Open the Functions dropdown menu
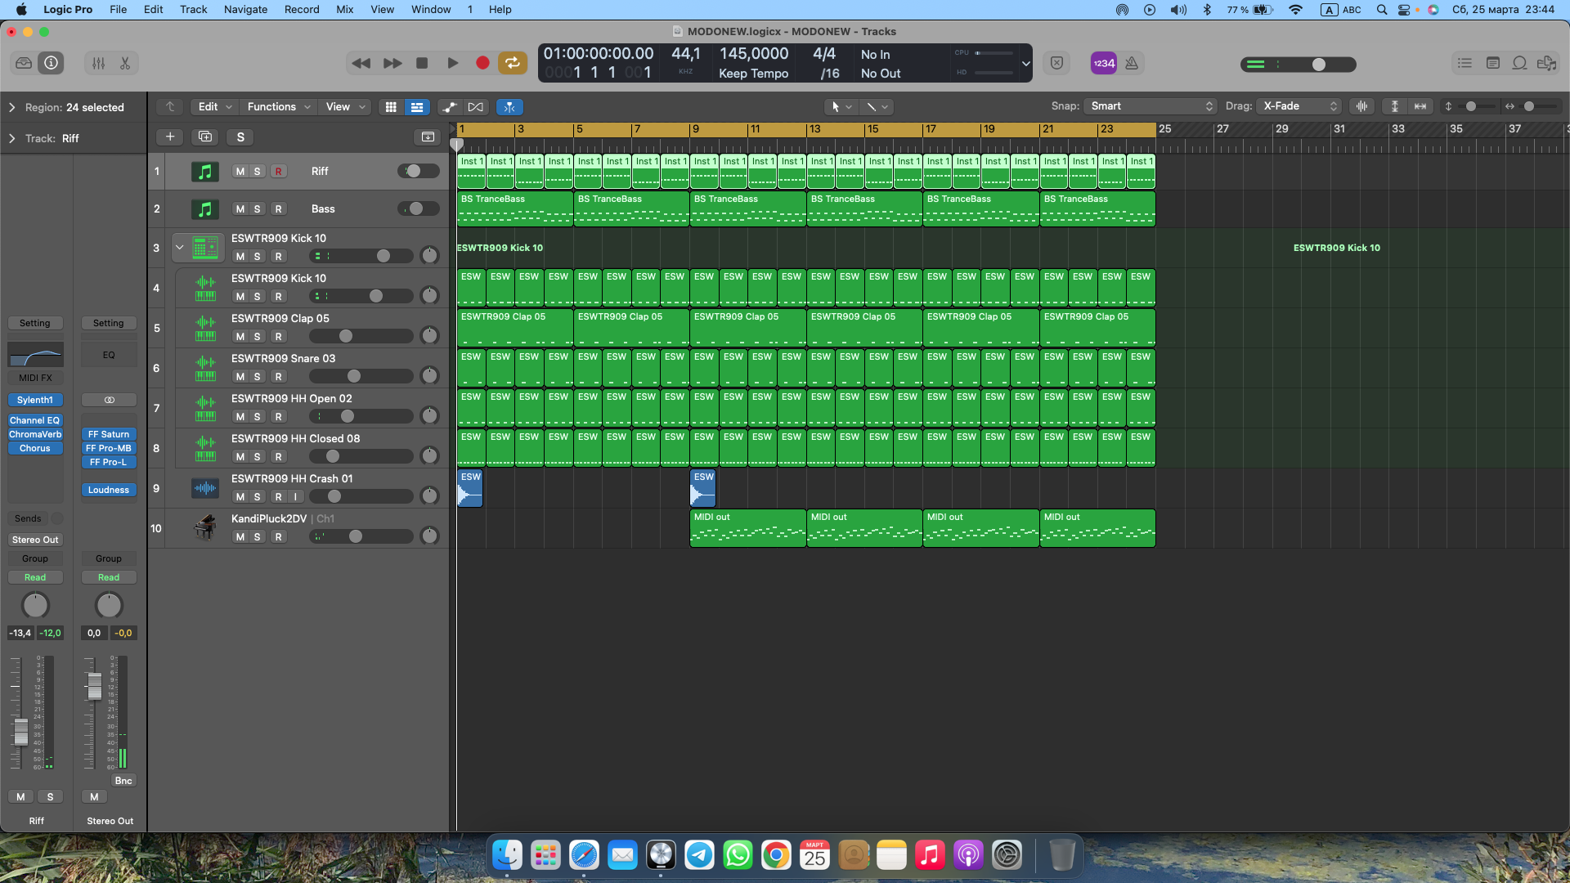 coord(279,107)
